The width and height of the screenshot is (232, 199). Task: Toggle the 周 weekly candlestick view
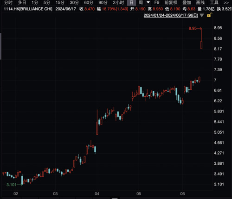point(141,2)
